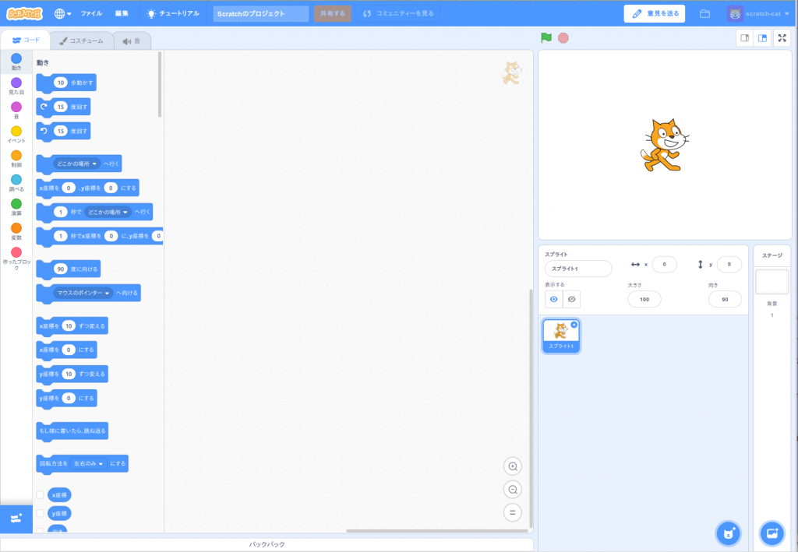Click the sprite x position field
Screen dimensions: 798x552
pos(664,264)
